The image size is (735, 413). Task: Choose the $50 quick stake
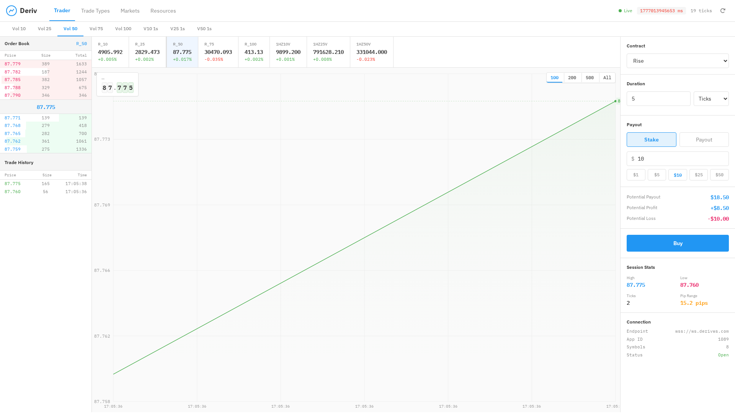[720, 175]
